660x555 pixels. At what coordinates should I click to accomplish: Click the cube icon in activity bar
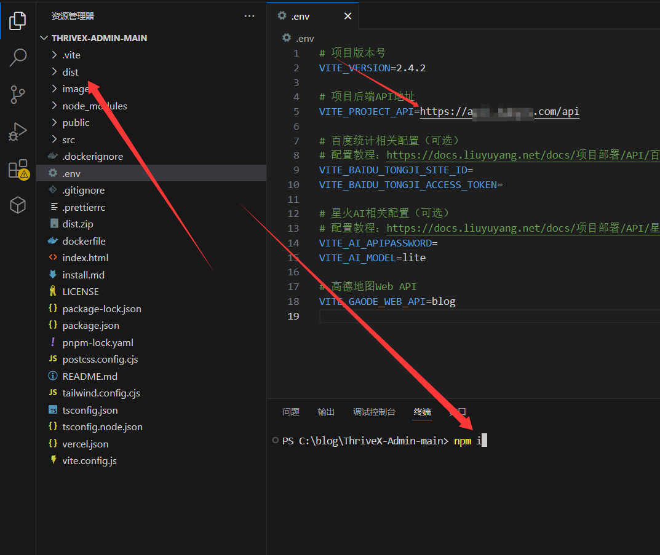[18, 205]
